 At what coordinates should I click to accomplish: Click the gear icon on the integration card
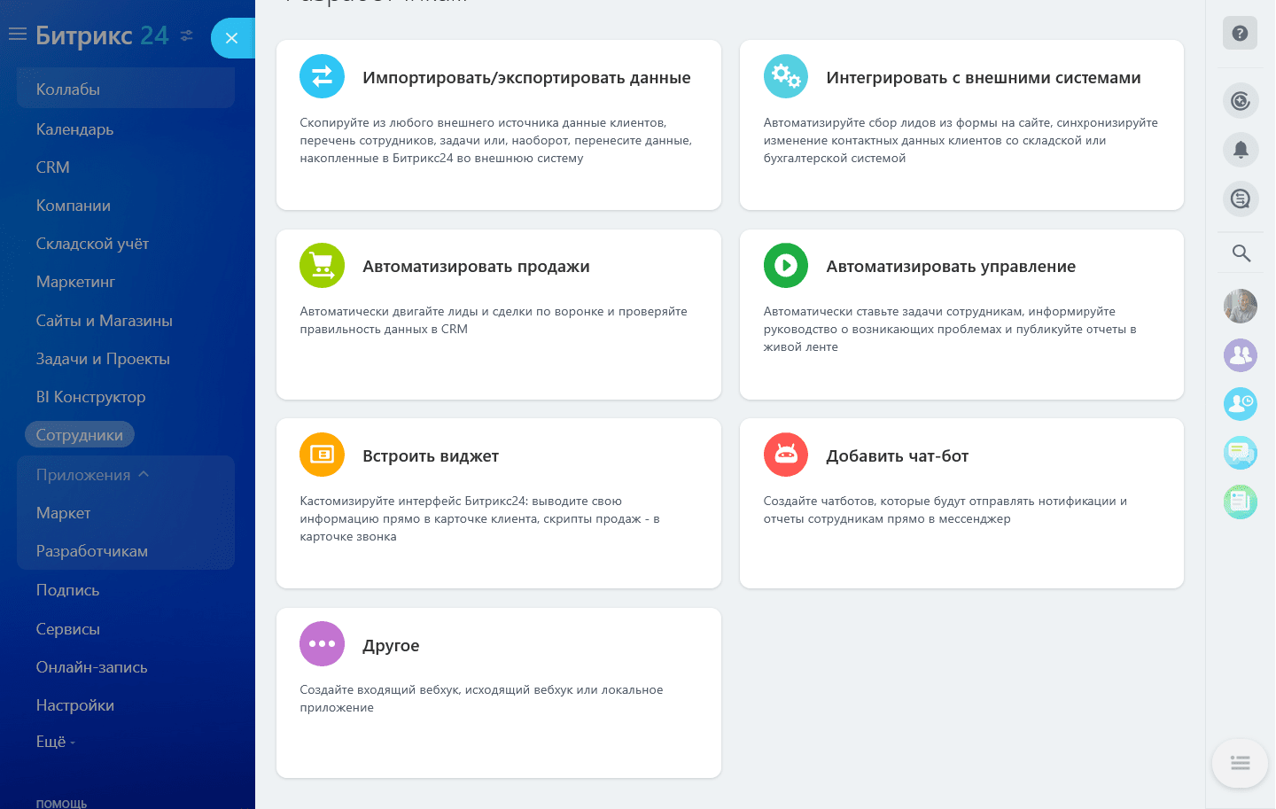tap(786, 76)
